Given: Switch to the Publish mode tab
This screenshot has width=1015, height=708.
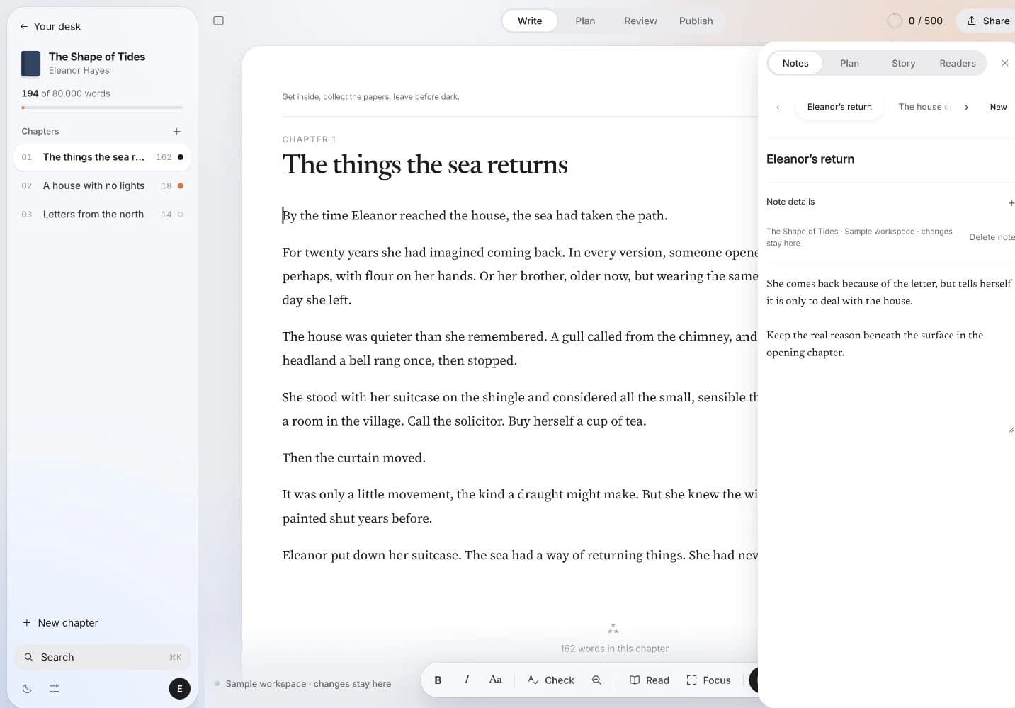Looking at the screenshot, I should coord(696,21).
